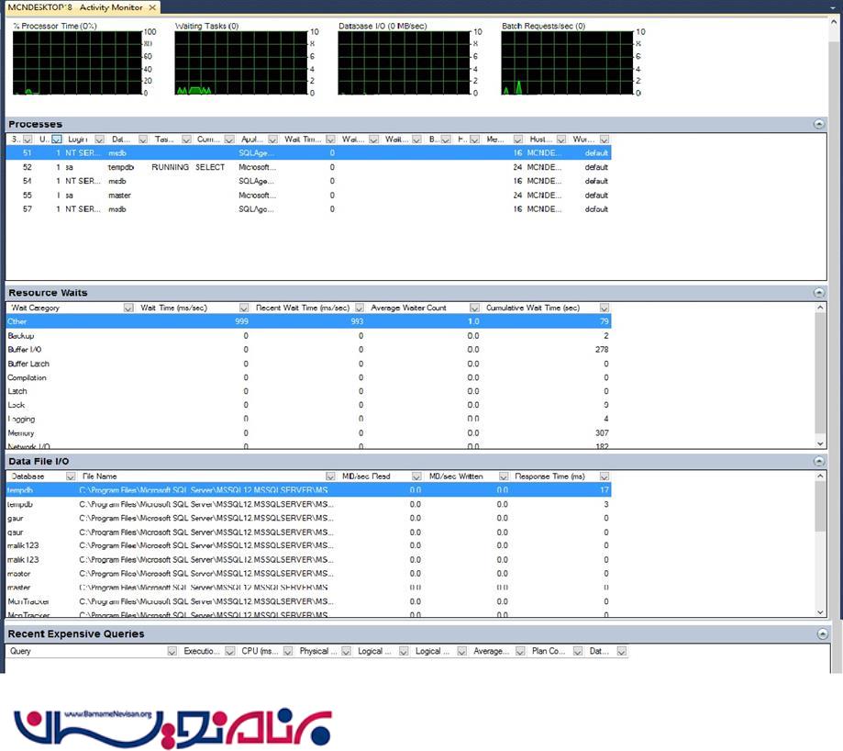Open the Data File I/O Database filter dropdown
The image size is (843, 751).
tap(71, 476)
